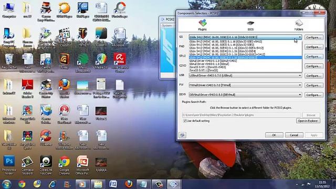The height and width of the screenshot is (189, 336).
Task: Launch Chrome from the taskbar
Action: [22, 184]
